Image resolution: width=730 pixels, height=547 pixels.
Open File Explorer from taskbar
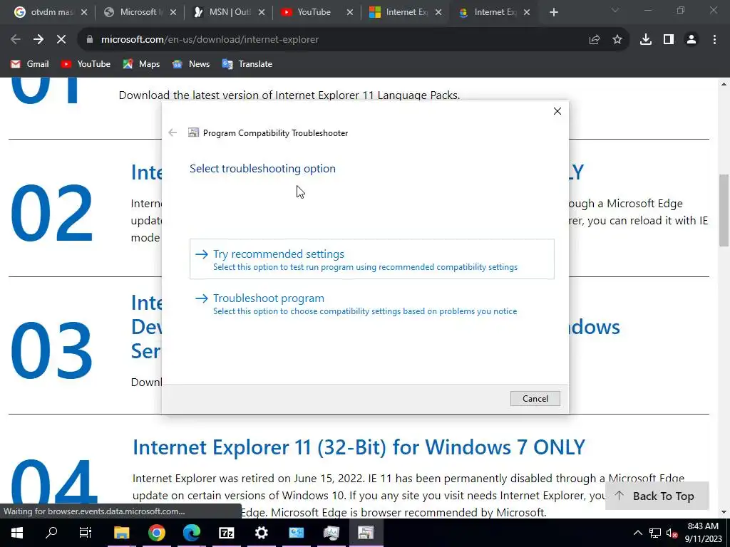pyautogui.click(x=121, y=533)
